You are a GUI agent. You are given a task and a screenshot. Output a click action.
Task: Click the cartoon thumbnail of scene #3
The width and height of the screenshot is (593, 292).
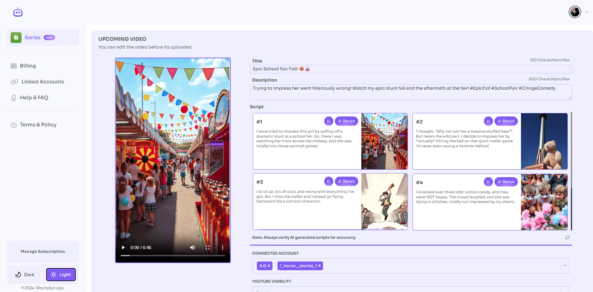[x=384, y=202]
